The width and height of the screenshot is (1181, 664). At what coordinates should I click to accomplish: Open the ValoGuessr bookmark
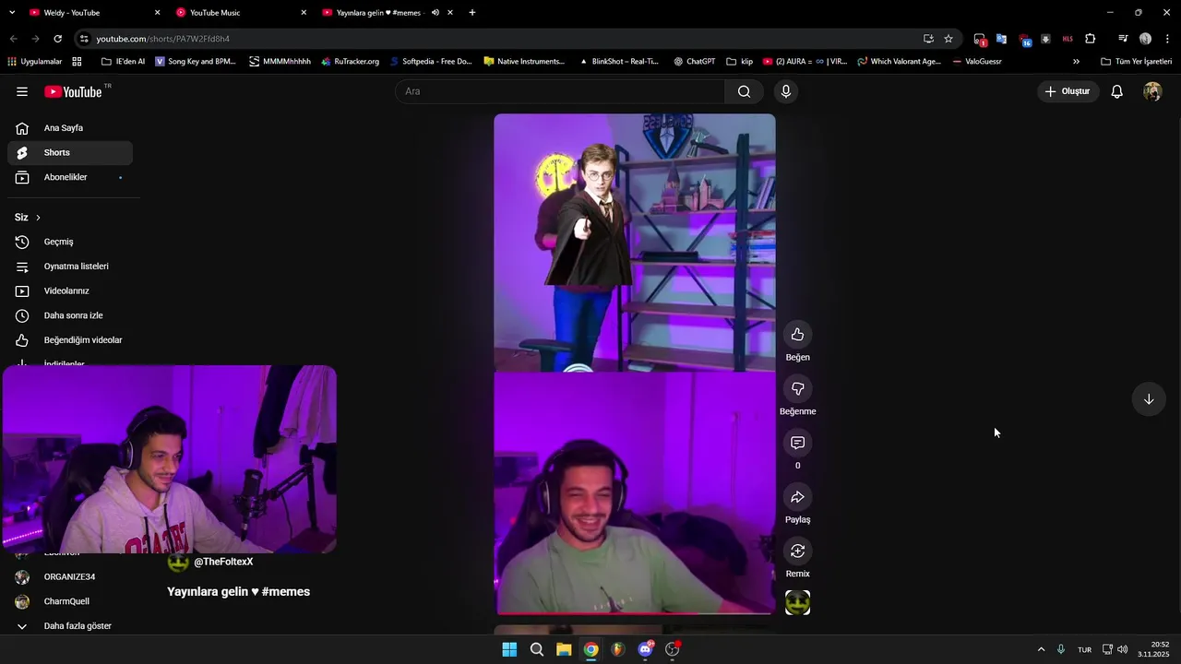tap(977, 62)
